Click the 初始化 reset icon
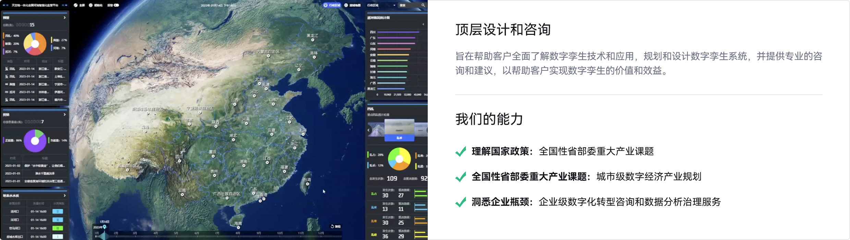Screen dimensions: 850x240 click(90, 5)
